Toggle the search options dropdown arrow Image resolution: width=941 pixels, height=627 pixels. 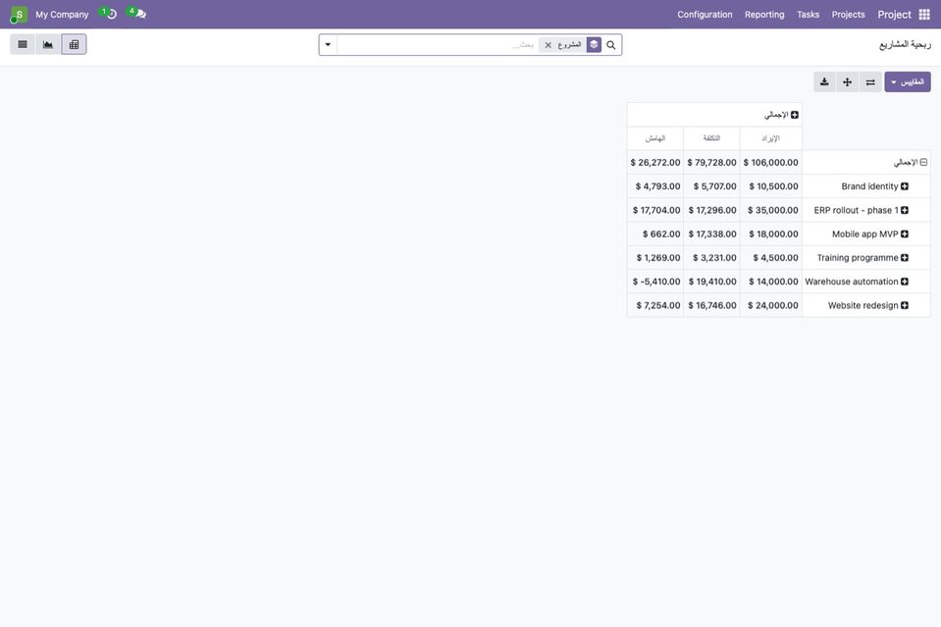[x=329, y=45]
